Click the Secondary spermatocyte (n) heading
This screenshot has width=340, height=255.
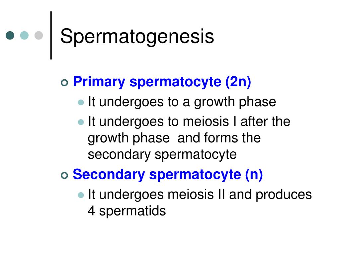click(168, 175)
